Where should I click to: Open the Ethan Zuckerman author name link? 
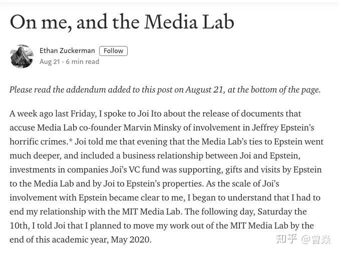pos(67,50)
